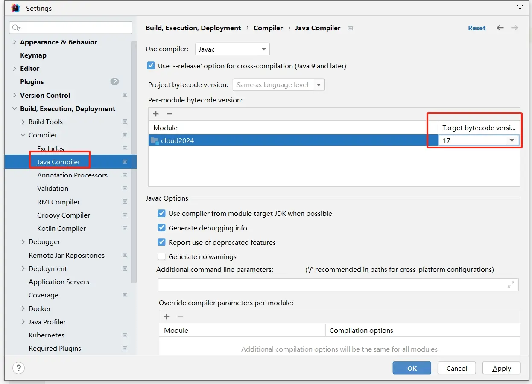Click the Apply button
The image size is (532, 384).
coord(501,368)
